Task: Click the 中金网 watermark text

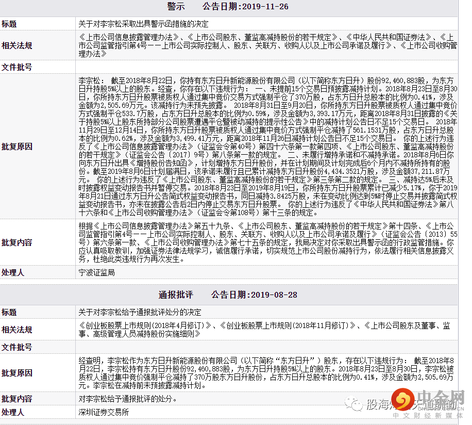Action: [x=442, y=399]
